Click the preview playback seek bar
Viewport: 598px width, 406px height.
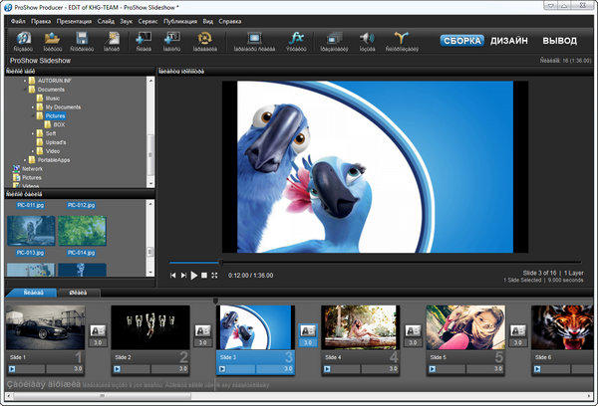click(339, 263)
